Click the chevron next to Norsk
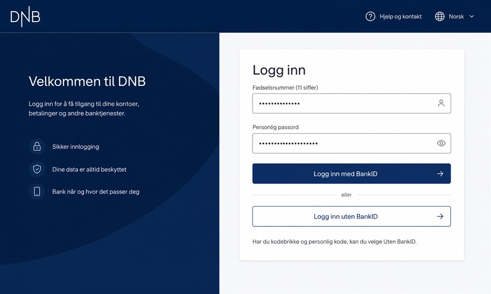Image resolution: width=491 pixels, height=294 pixels. click(x=471, y=16)
